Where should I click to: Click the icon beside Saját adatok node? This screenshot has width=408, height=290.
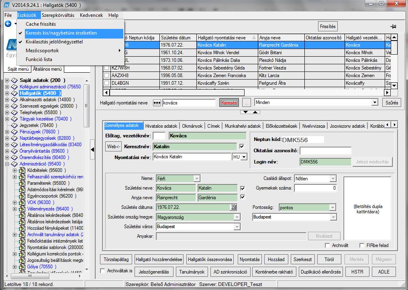click(x=14, y=80)
